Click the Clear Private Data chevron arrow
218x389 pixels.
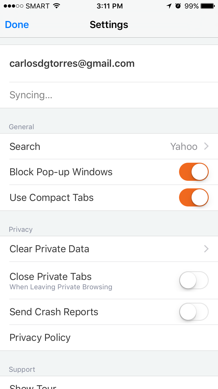[x=206, y=249]
